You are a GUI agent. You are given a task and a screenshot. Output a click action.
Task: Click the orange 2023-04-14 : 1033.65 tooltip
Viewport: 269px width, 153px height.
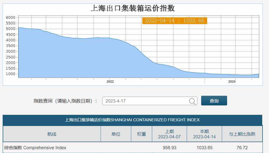[x=175, y=21]
